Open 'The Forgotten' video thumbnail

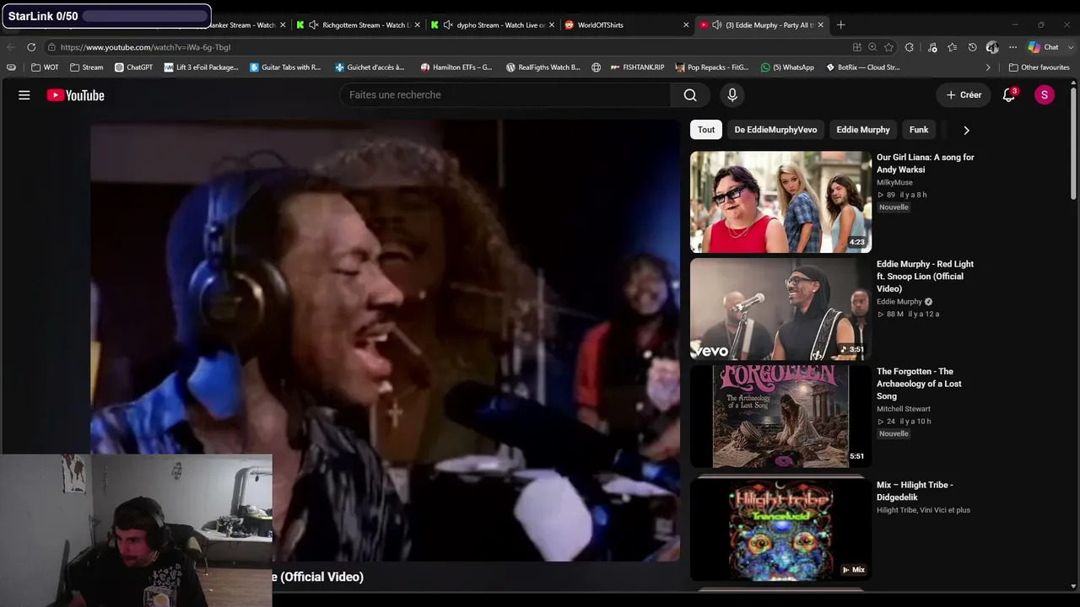tap(780, 416)
